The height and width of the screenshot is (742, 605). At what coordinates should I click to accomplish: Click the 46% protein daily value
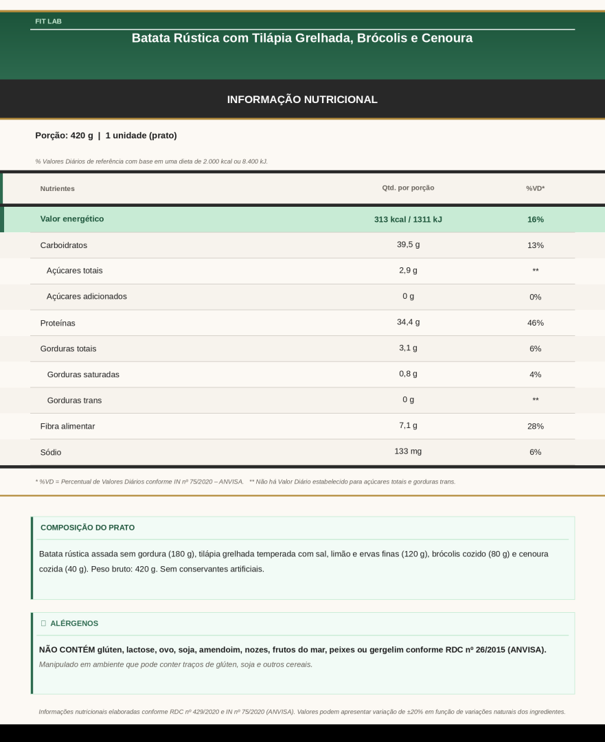coord(535,323)
